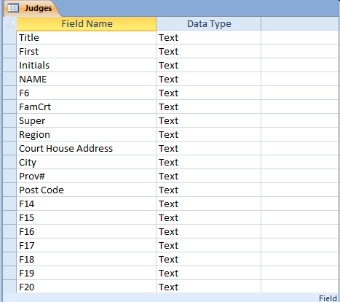This screenshot has height=302, width=340.
Task: Click the Post Code field name cell
Action: tap(87, 190)
